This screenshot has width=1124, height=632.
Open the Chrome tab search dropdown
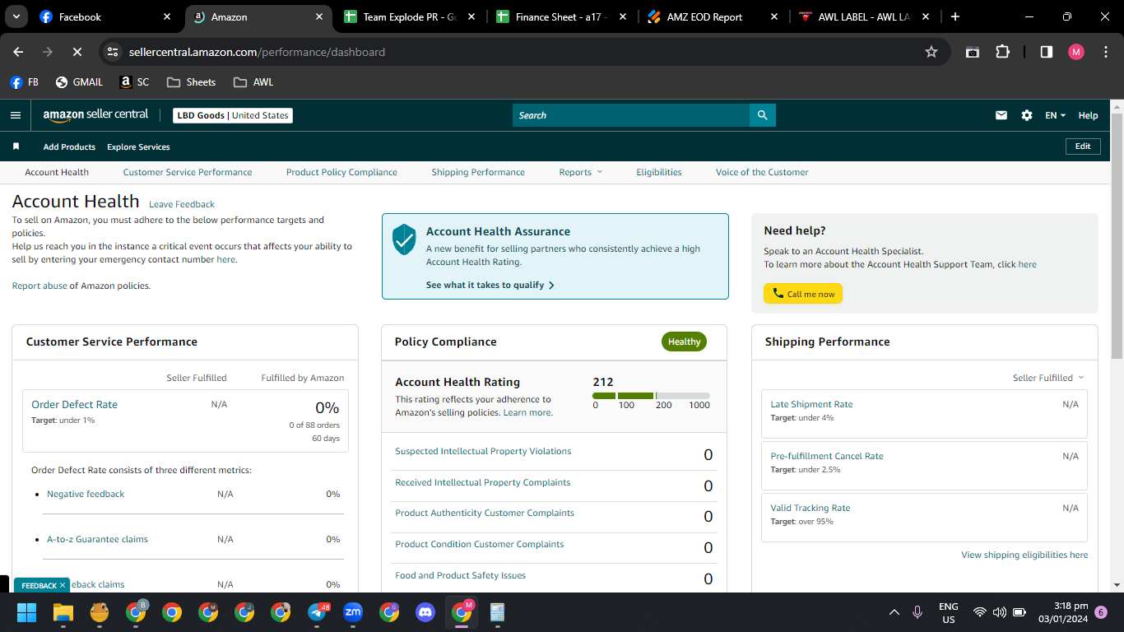(x=16, y=16)
